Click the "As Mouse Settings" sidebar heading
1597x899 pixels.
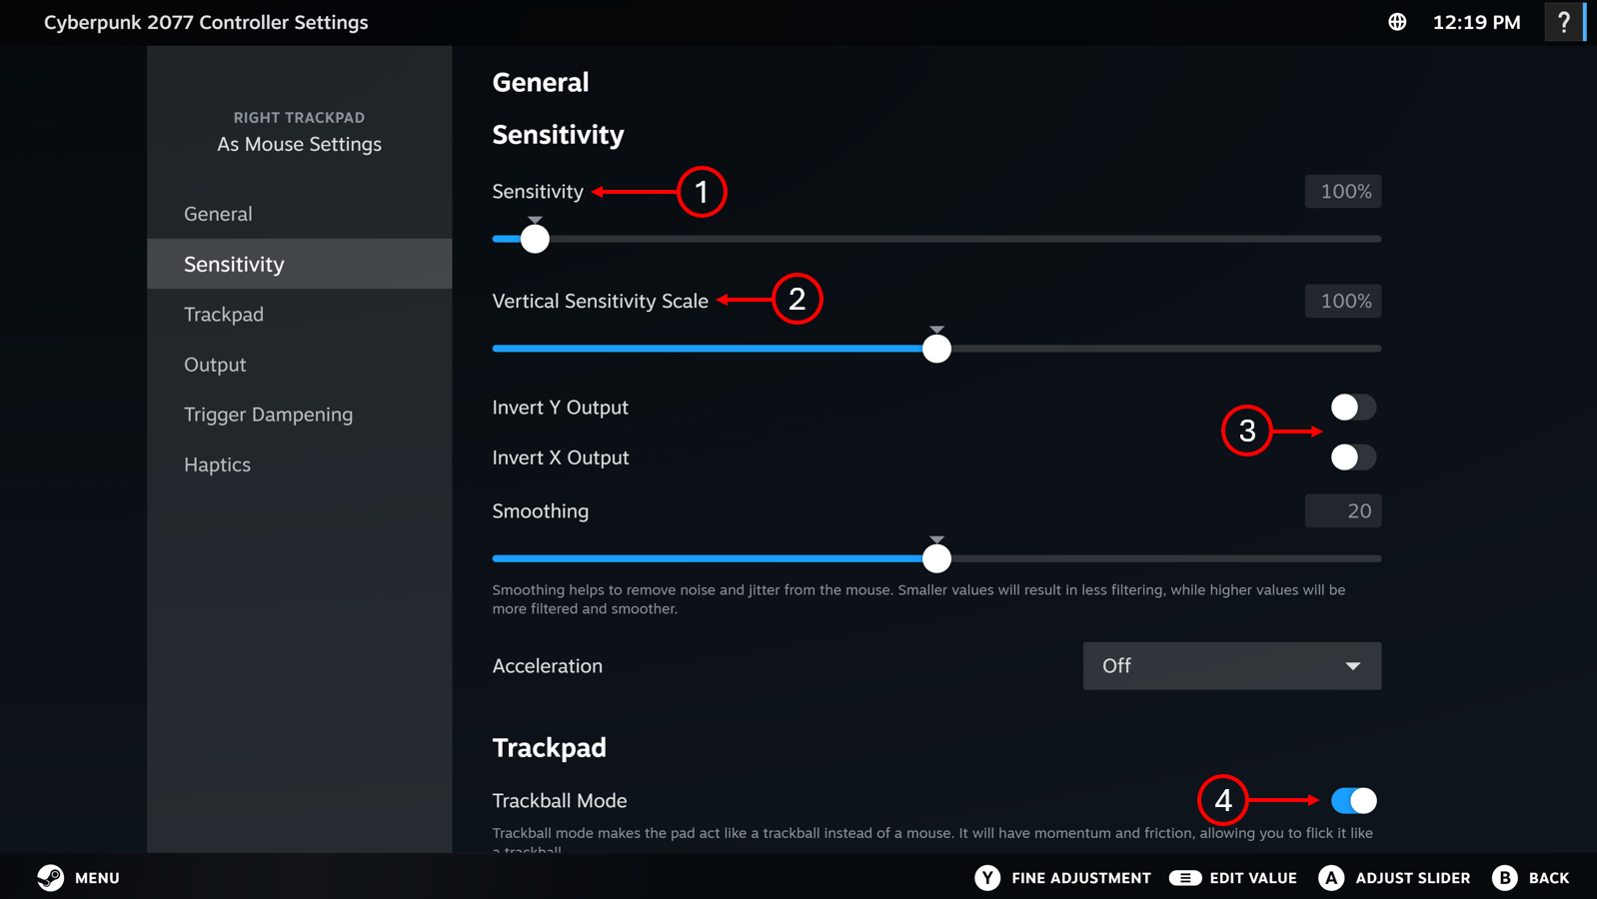(x=300, y=144)
